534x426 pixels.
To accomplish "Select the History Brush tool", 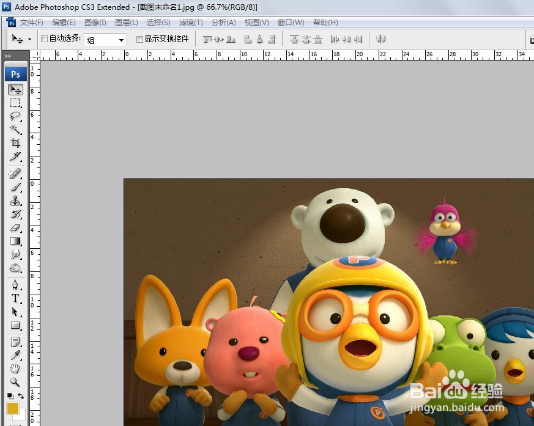I will coord(16,215).
